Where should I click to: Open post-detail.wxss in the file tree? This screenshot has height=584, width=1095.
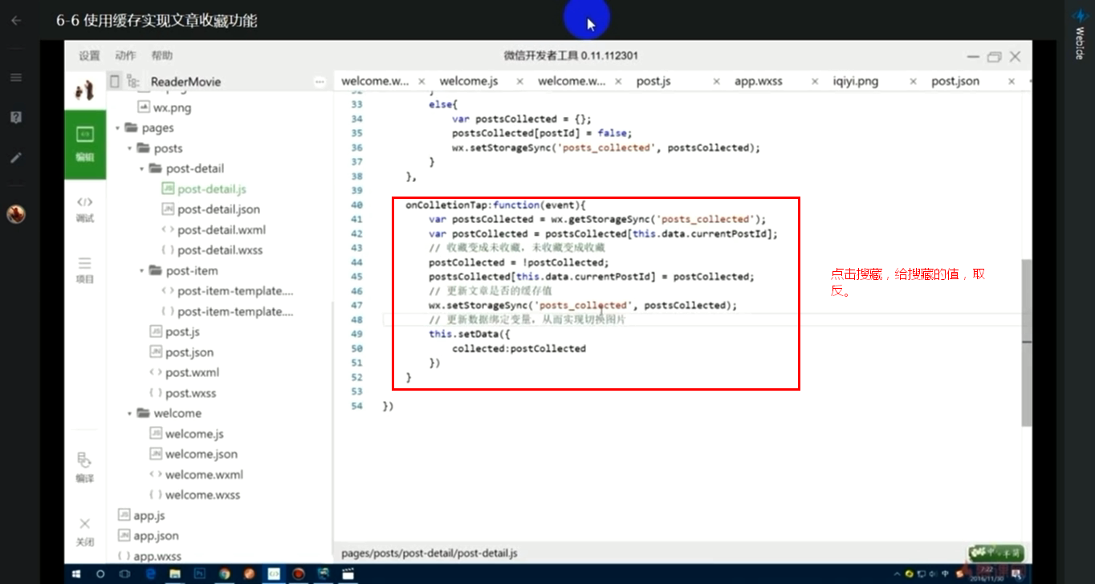(220, 250)
